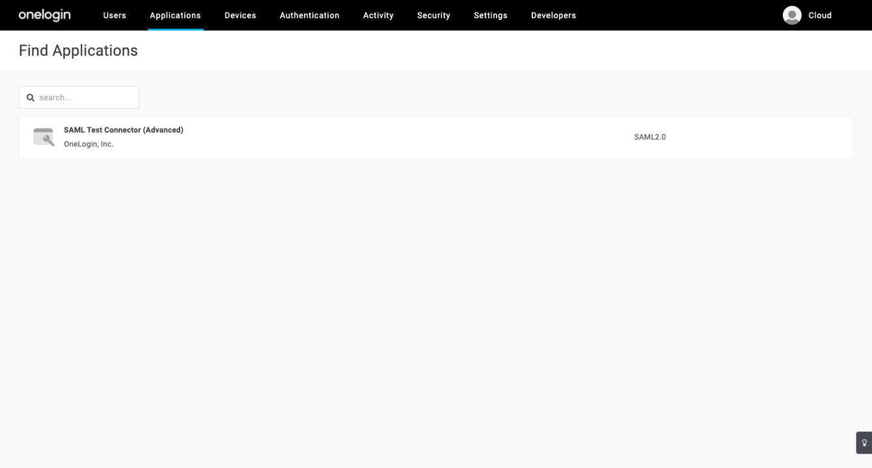Open the Activity tab
The width and height of the screenshot is (872, 468).
tap(378, 15)
